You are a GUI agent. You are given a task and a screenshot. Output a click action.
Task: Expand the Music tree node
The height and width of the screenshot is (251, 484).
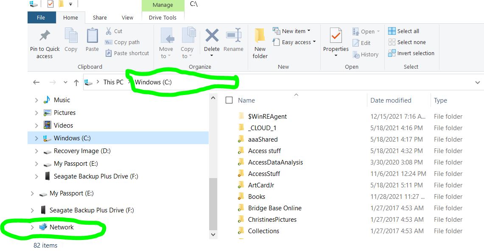[x=36, y=100]
